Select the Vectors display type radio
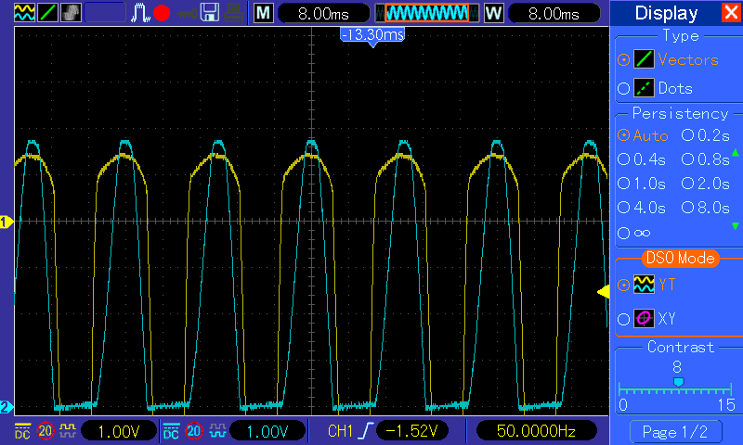743x445 pixels. coord(623,60)
